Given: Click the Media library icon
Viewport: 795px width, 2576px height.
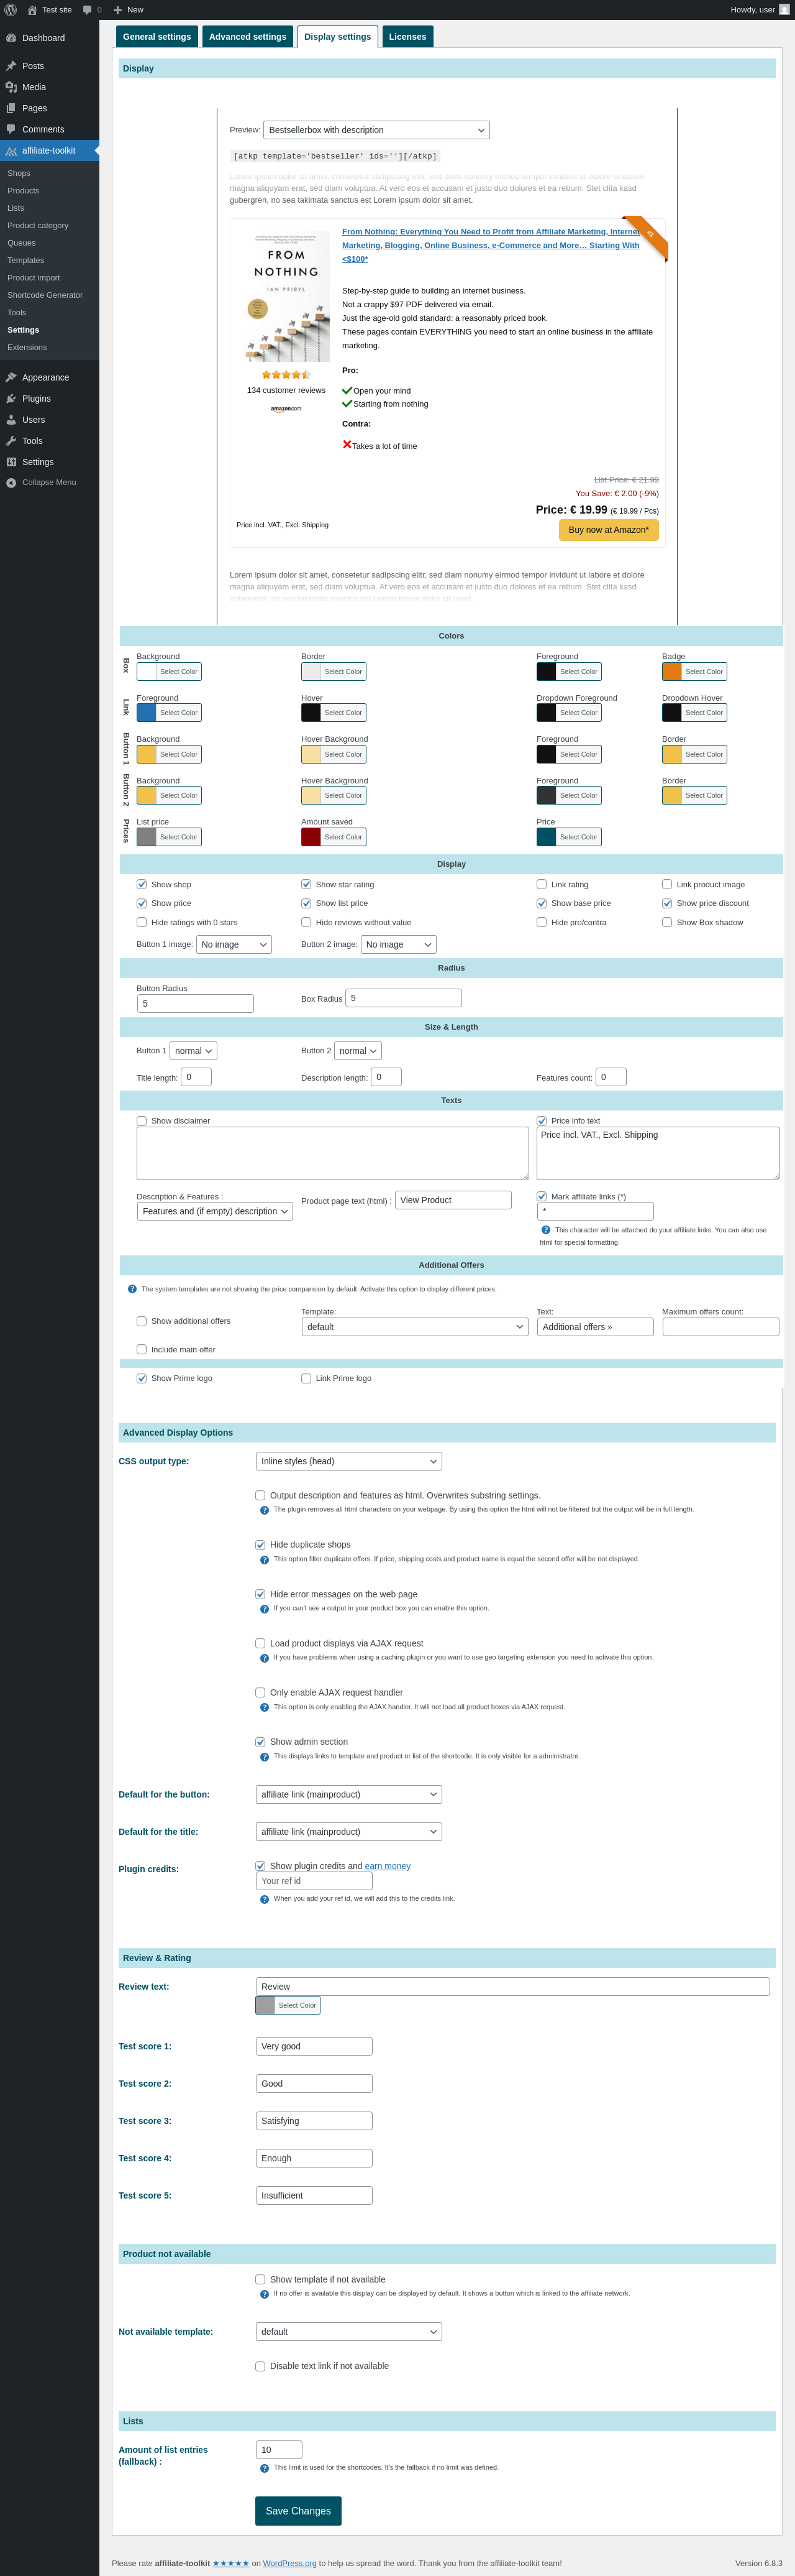Looking at the screenshot, I should [x=11, y=87].
